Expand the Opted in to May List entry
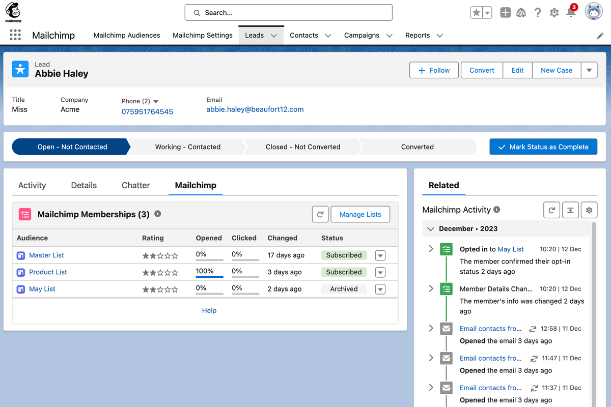The height and width of the screenshot is (407, 611). coord(431,249)
